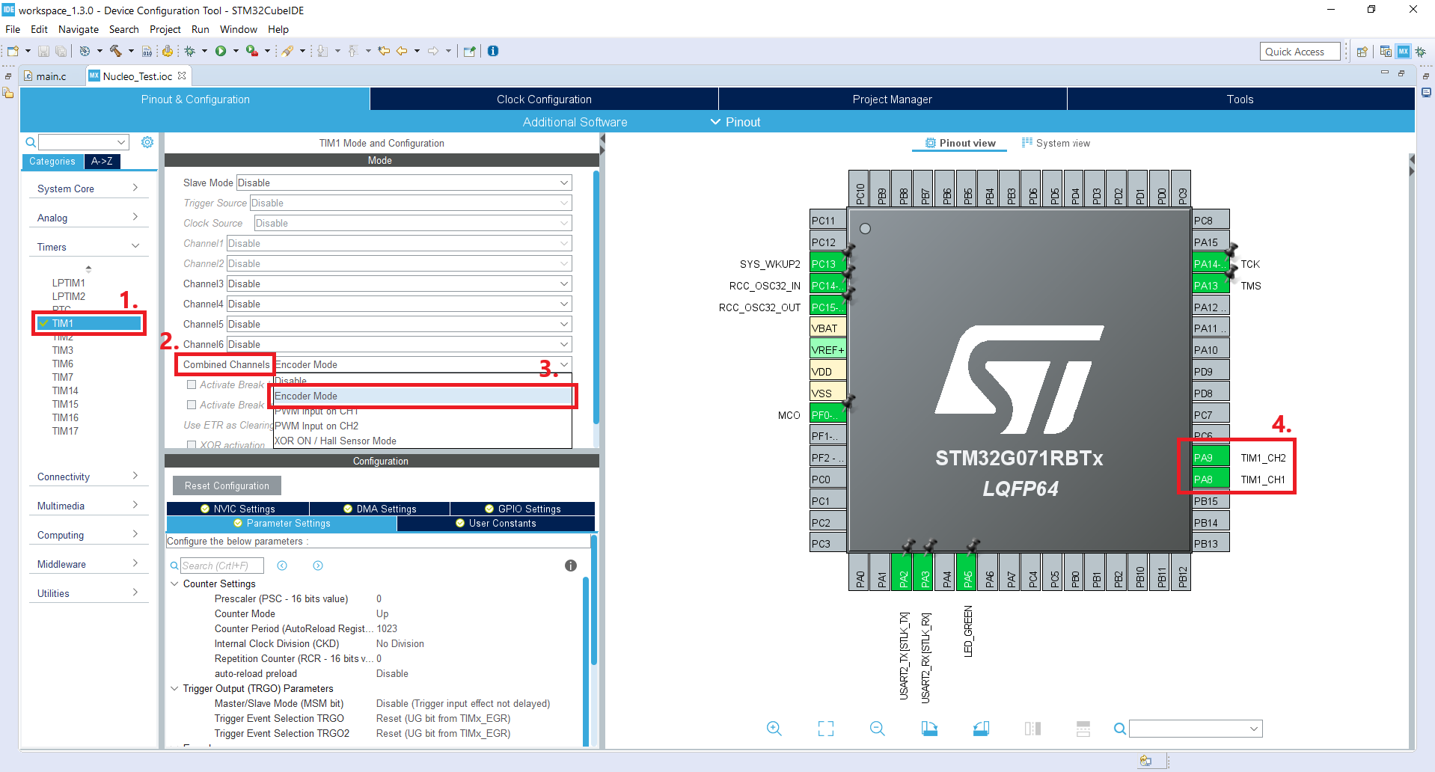Click the blue information icon in toolbar

tap(493, 51)
